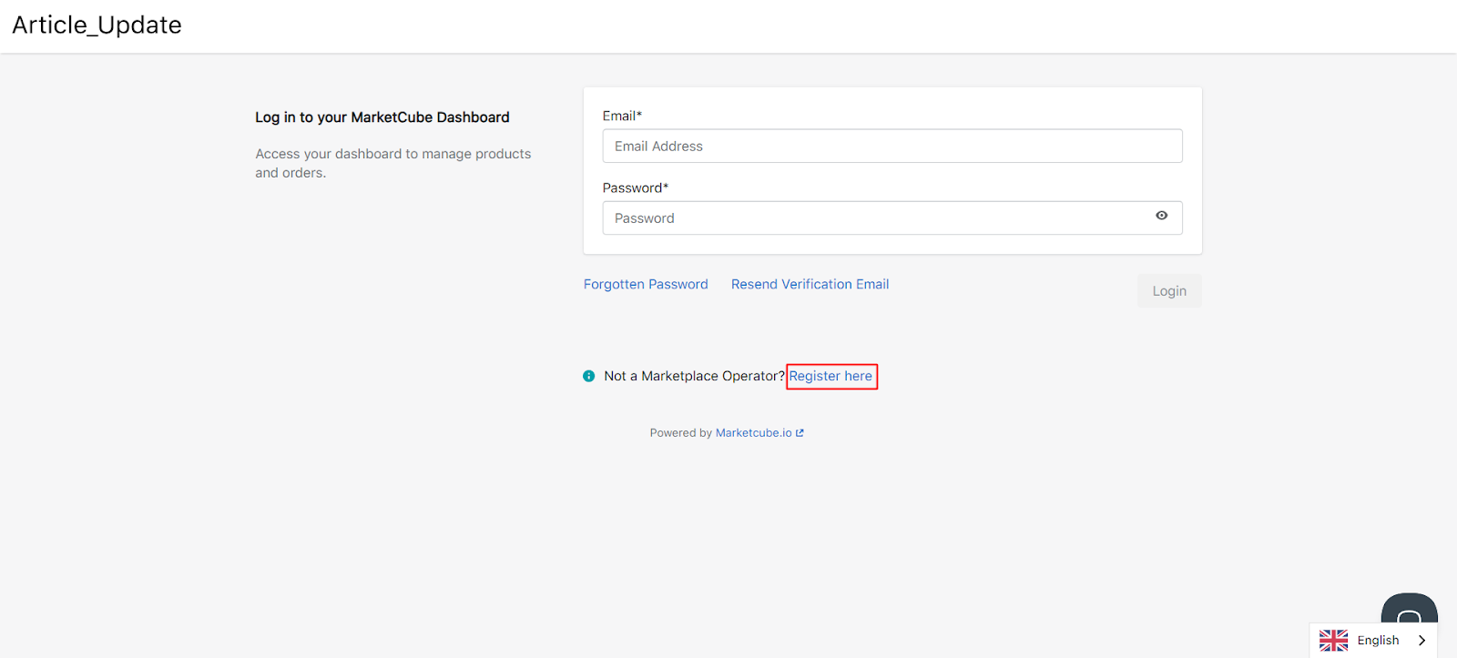Click 'Log in to your MarketCube Dashboard' heading

pyautogui.click(x=382, y=117)
